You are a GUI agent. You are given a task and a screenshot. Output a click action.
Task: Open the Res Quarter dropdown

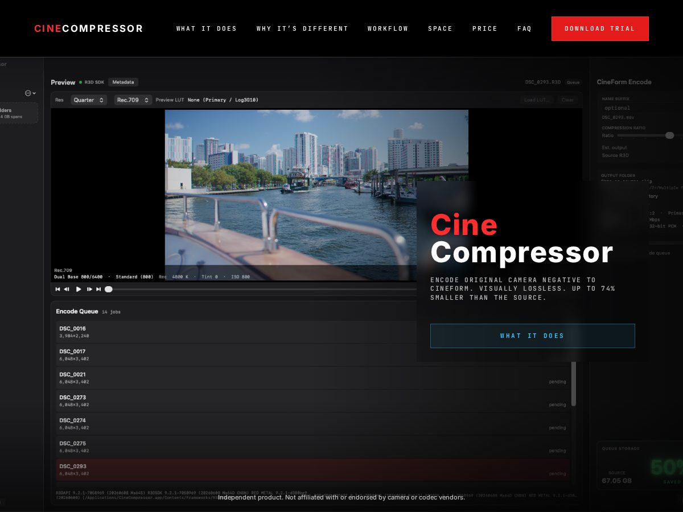point(89,100)
